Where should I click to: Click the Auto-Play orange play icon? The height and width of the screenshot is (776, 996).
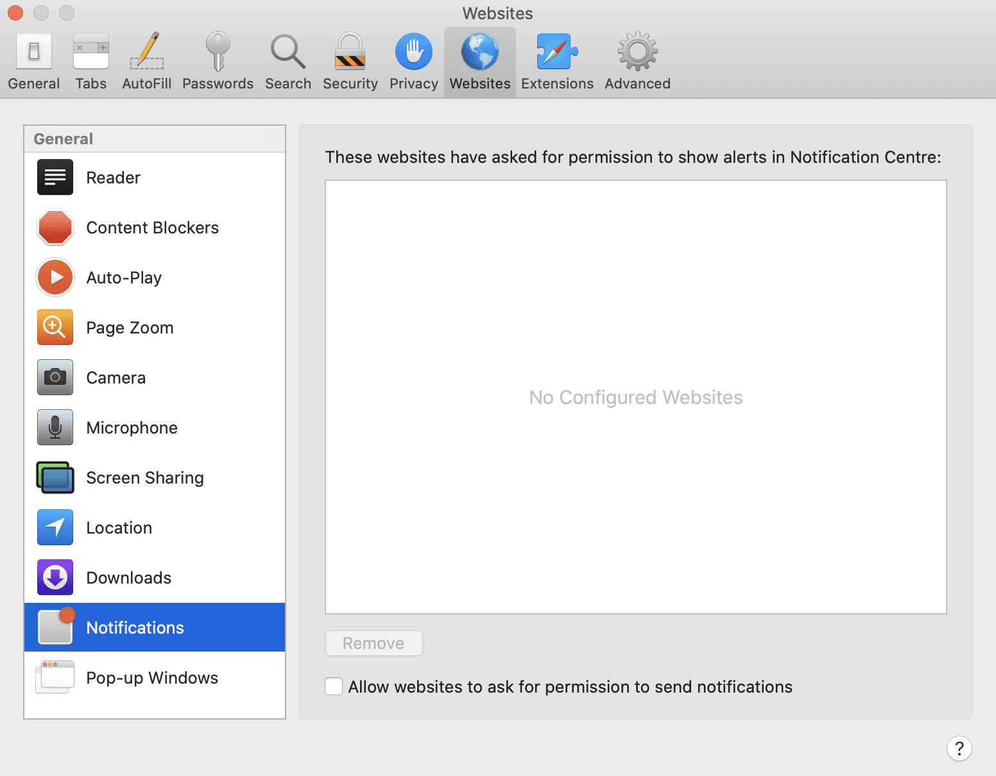(55, 277)
